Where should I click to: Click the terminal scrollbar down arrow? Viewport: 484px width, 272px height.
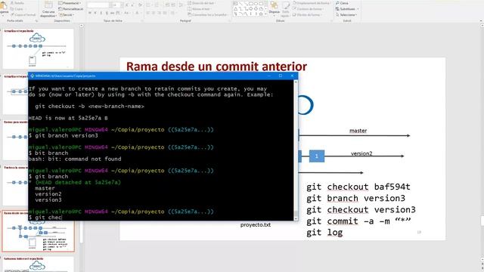(x=296, y=218)
